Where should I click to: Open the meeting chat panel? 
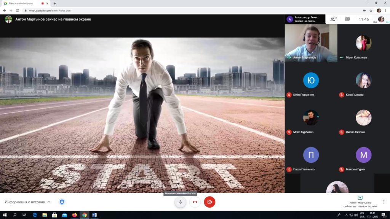point(347,19)
